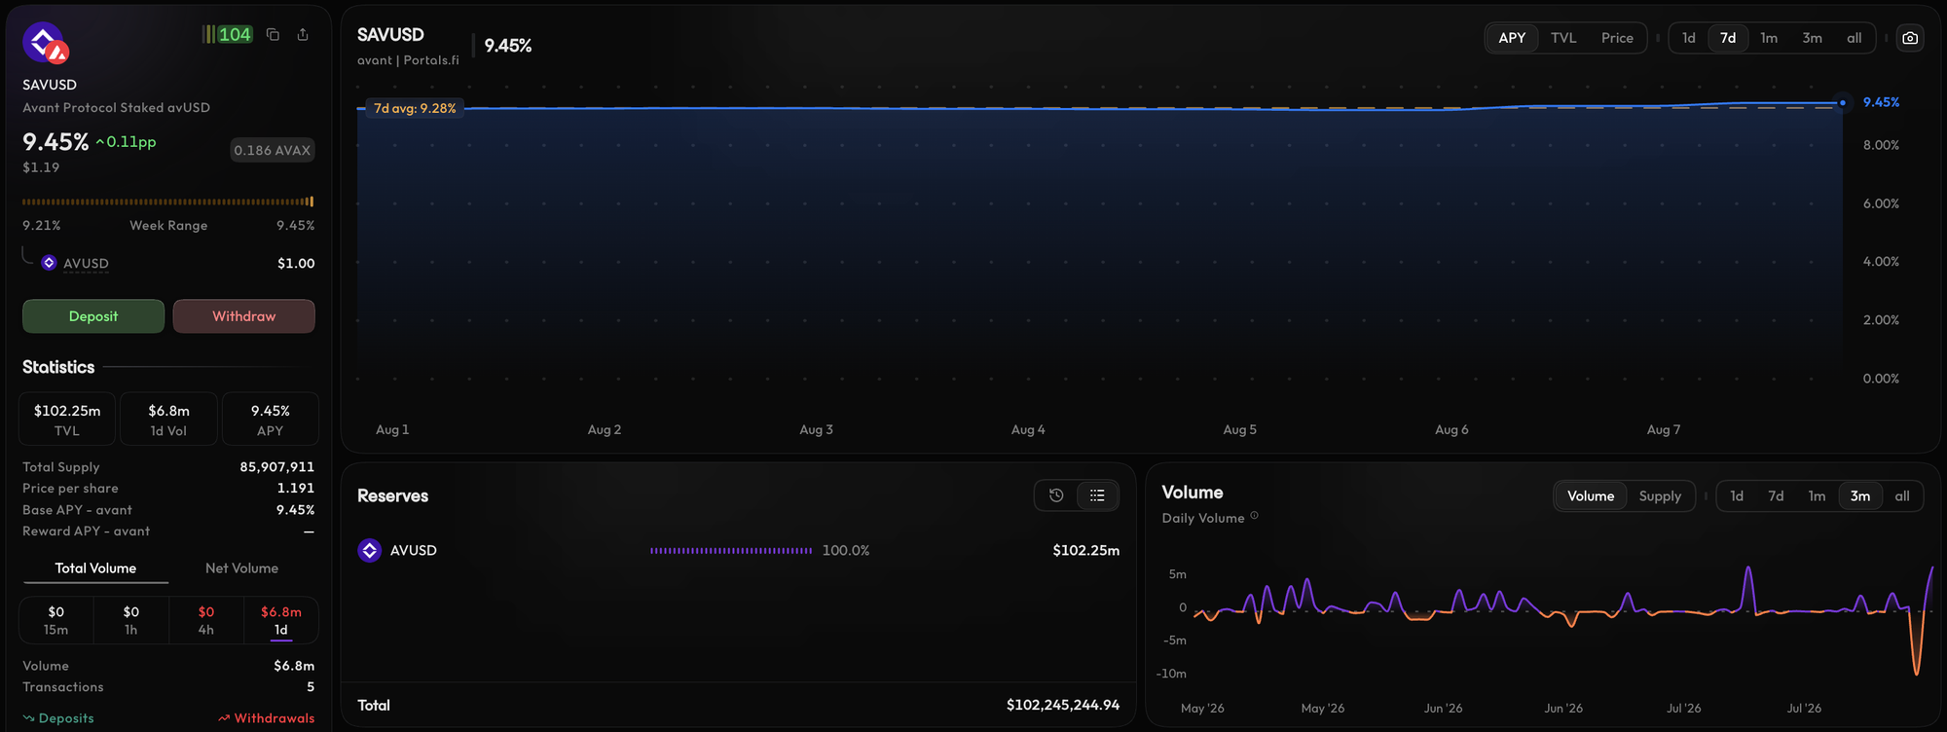Switch reserves to list view icon
The height and width of the screenshot is (732, 1947).
[x=1097, y=495]
